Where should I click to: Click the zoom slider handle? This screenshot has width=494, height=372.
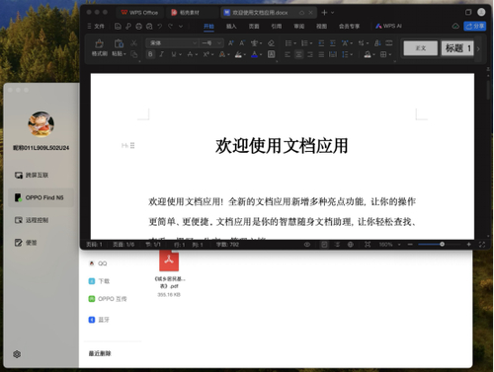click(442, 245)
